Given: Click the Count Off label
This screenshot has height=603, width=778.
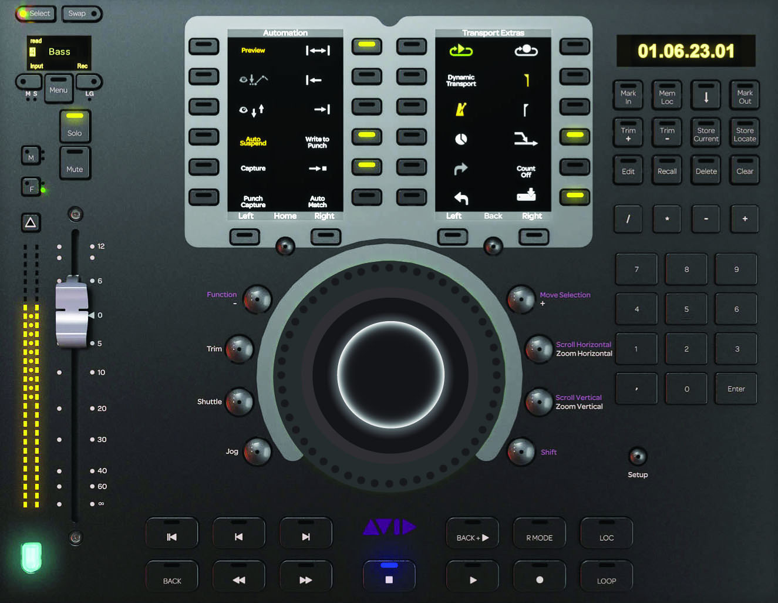Looking at the screenshot, I should 526,171.
